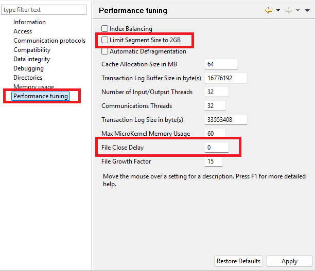Select Performance tuning in the tree
Viewport: 315px width, 271px height.
pyautogui.click(x=41, y=96)
